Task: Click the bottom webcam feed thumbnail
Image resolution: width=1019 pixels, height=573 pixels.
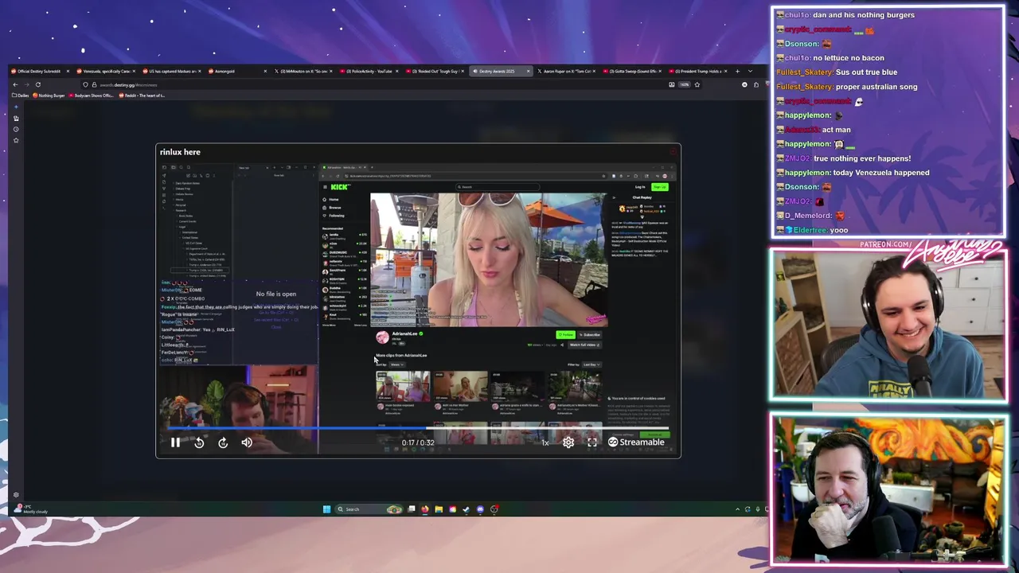Action: point(888,489)
